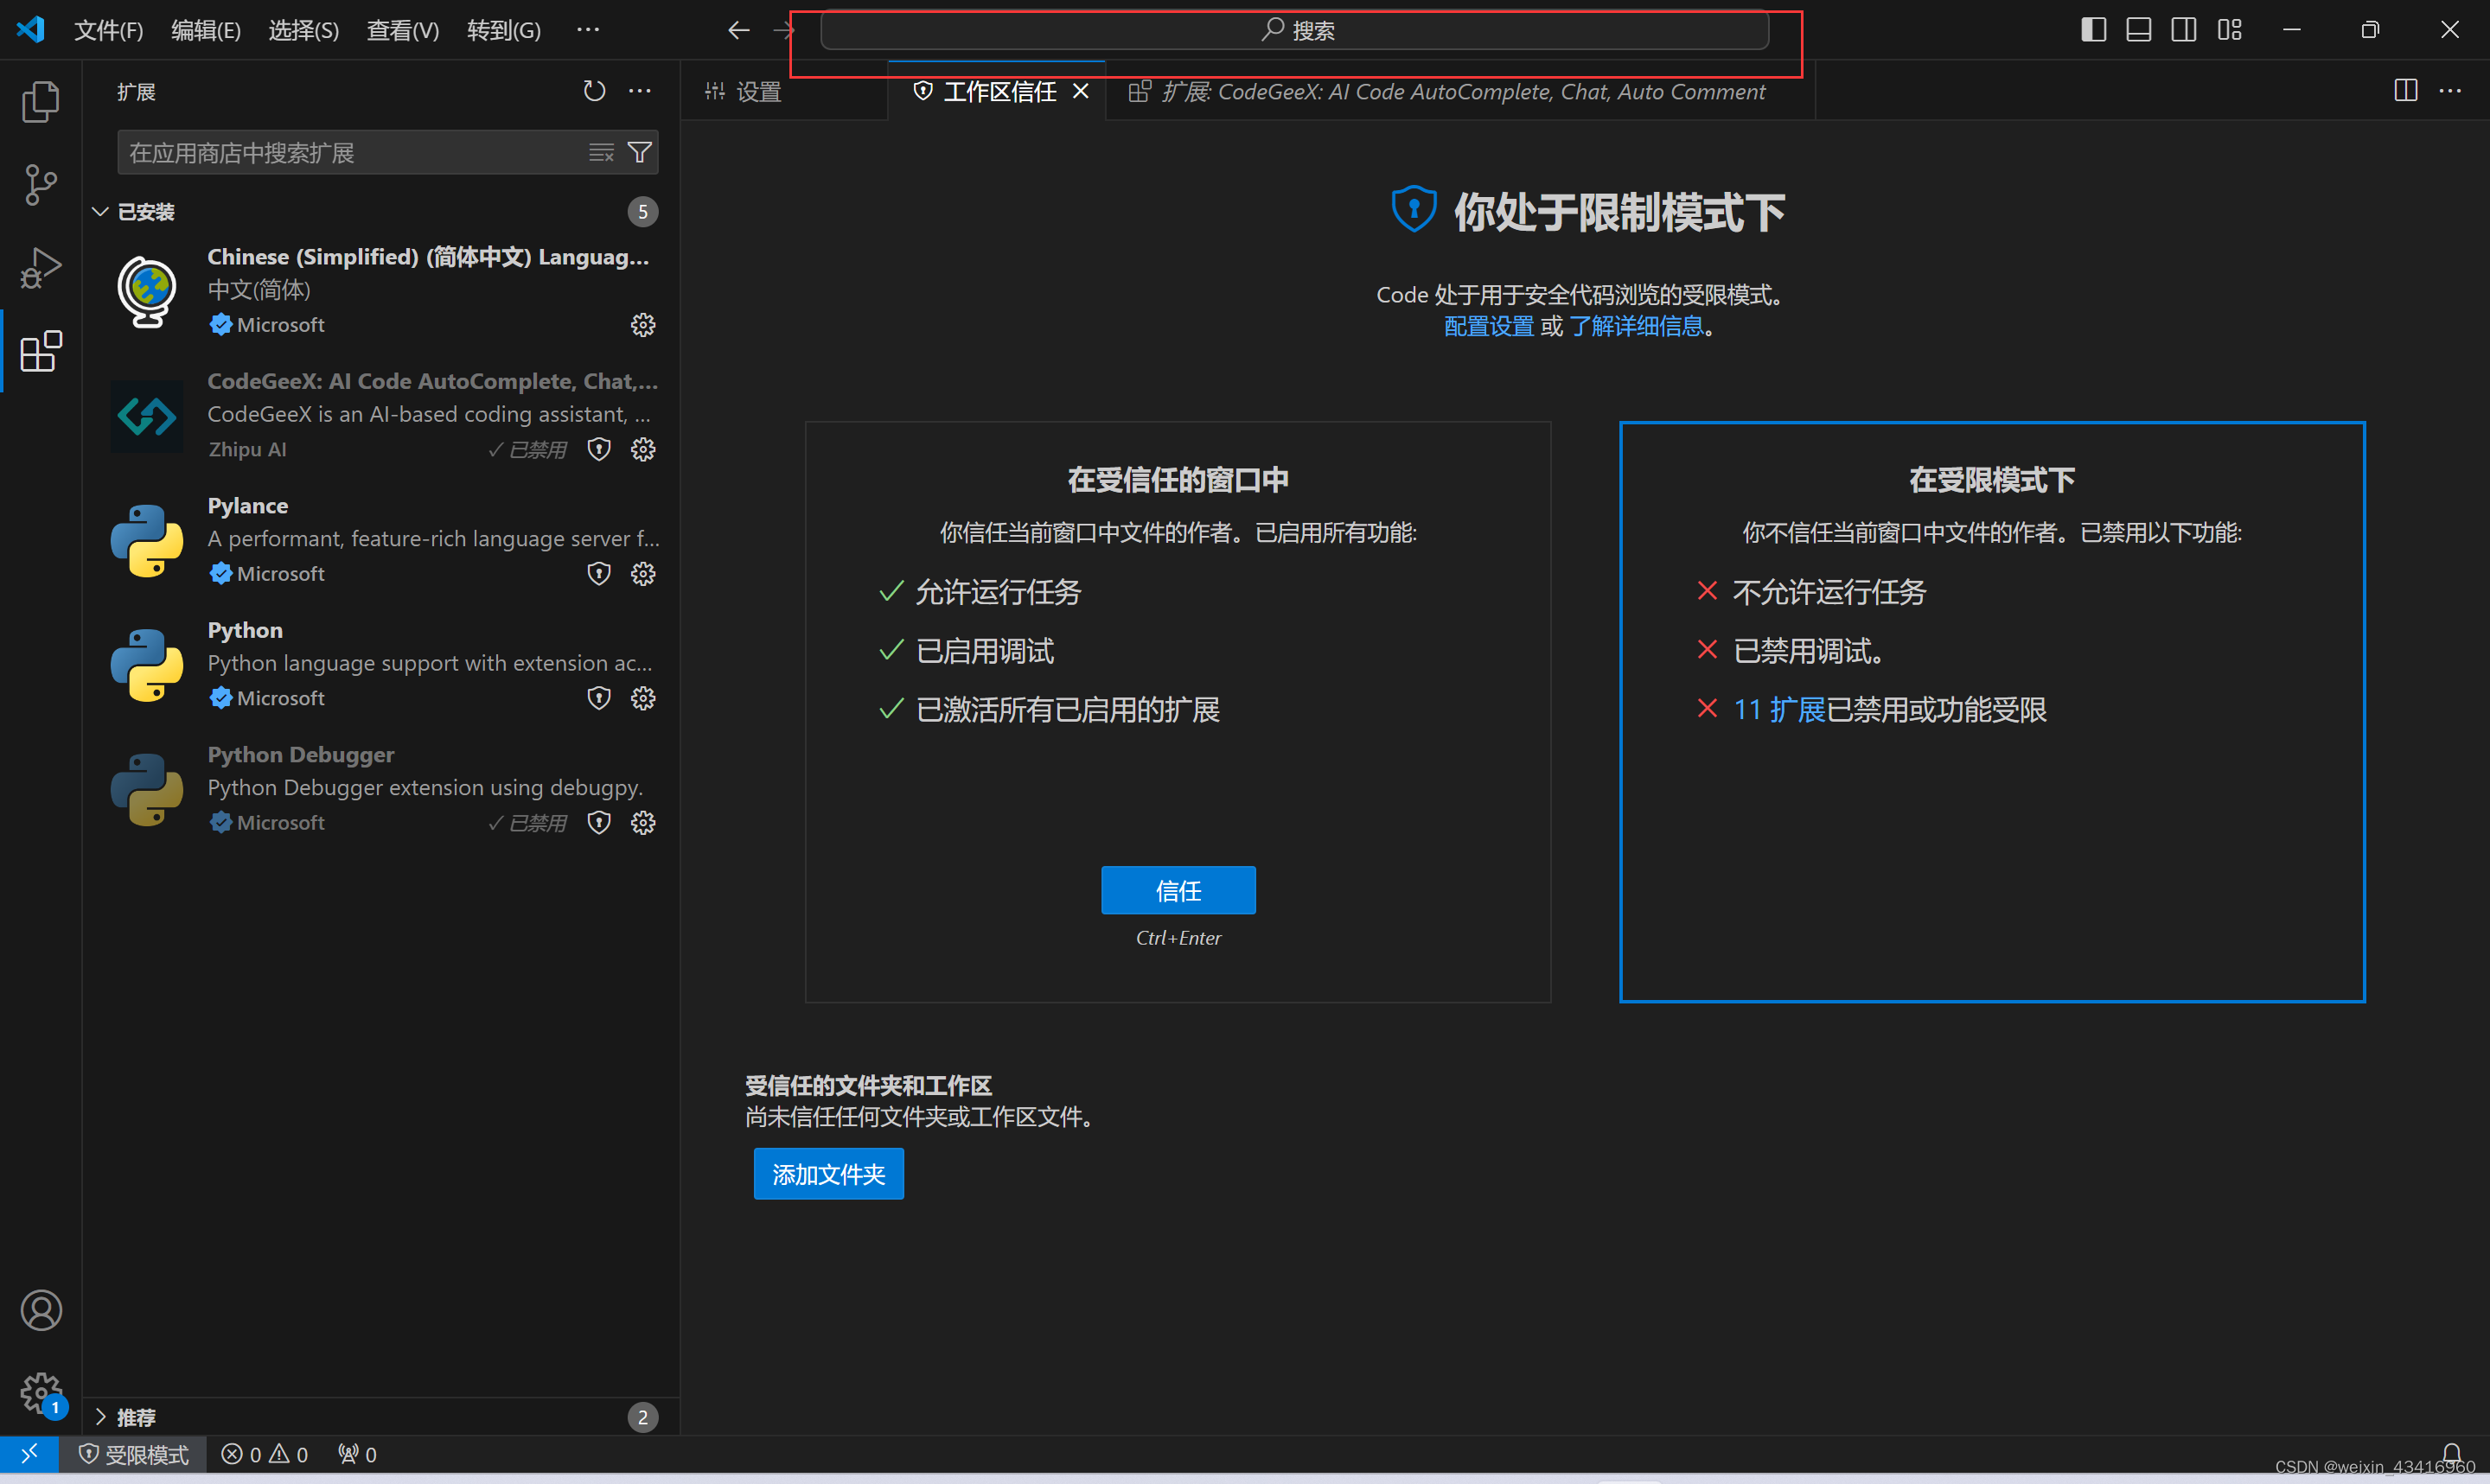Select the Extensions view icon
The height and width of the screenshot is (1484, 2490).
tap(41, 352)
